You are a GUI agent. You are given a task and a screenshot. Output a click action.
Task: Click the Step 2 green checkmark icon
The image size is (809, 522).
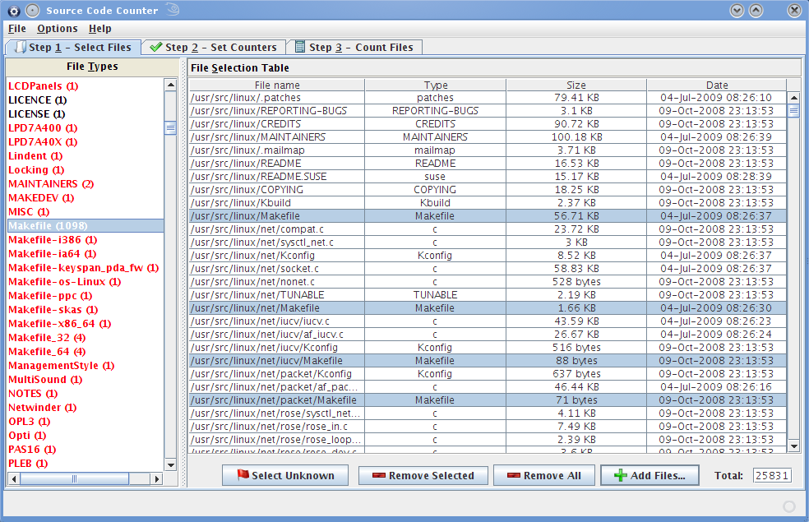coord(155,47)
